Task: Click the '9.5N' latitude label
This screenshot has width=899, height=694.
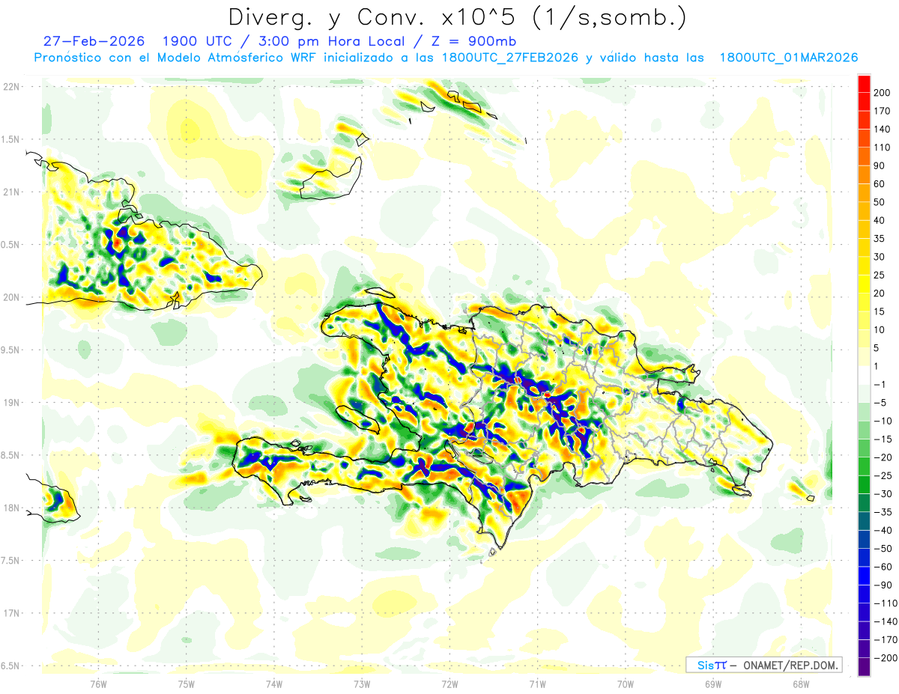Action: click(11, 350)
